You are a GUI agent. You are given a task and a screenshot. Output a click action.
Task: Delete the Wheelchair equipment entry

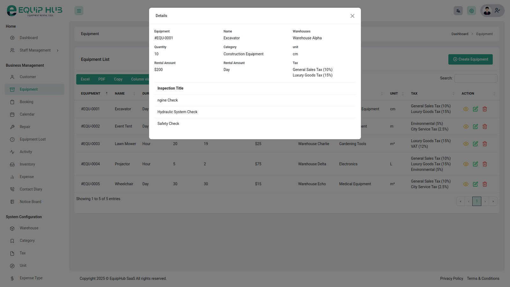click(484, 184)
